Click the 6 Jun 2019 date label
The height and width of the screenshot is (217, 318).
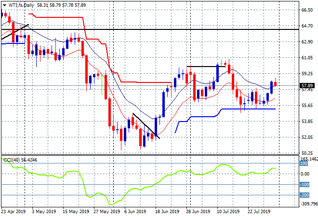[x=135, y=212]
